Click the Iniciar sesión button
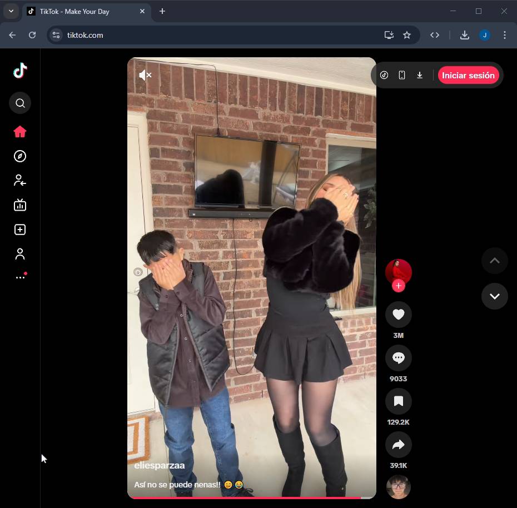Screen dimensions: 517x508 (x=468, y=76)
